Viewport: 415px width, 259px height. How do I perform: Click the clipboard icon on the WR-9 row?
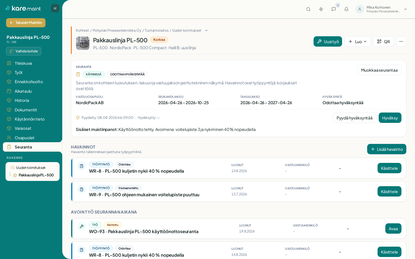click(82, 189)
